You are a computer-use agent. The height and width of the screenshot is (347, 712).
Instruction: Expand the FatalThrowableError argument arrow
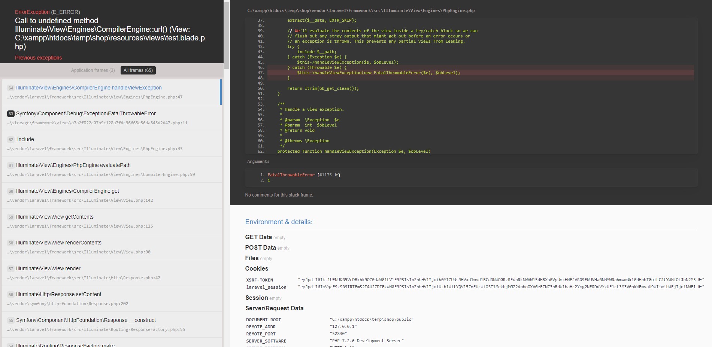click(x=336, y=175)
